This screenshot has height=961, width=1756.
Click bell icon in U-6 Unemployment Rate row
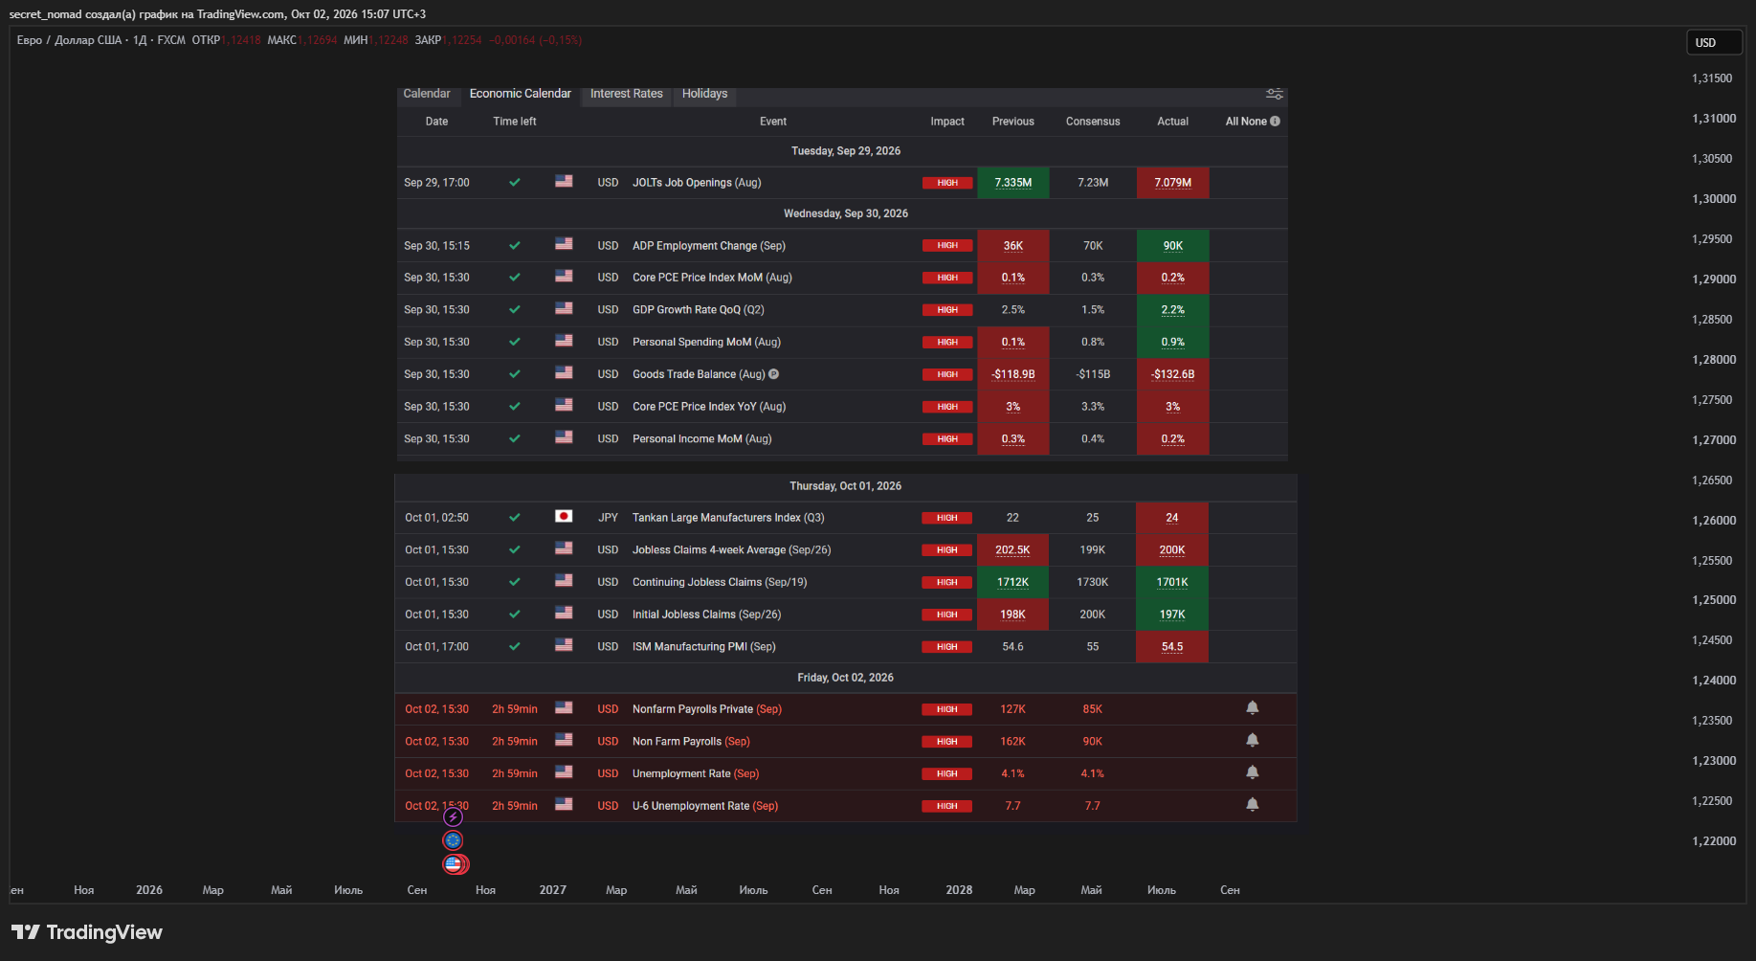coord(1253,805)
